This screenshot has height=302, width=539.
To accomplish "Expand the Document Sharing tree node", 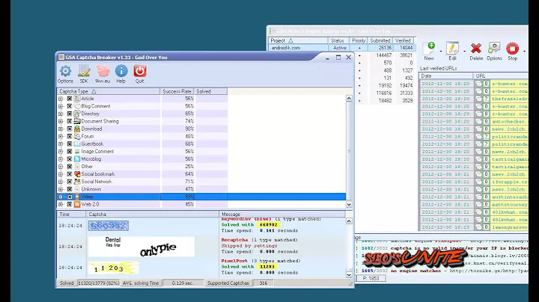I will [61, 121].
